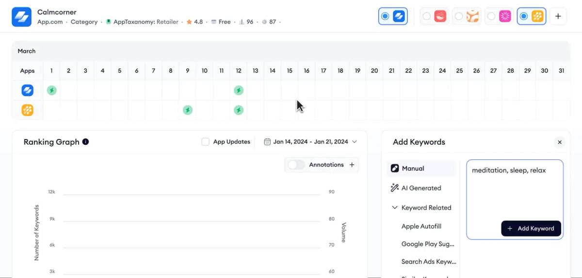This screenshot has width=582, height=278.
Task: Enable the App Updates checkbox
Action: pos(206,142)
